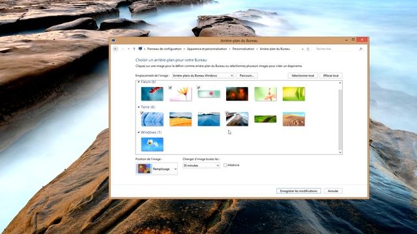Select the green hills wallpaper
Image resolution: width=417 pixels, height=234 pixels.
pyautogui.click(x=265, y=119)
